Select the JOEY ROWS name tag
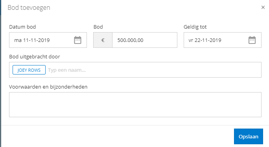Viewport: 269px width, 147px height. (29, 70)
